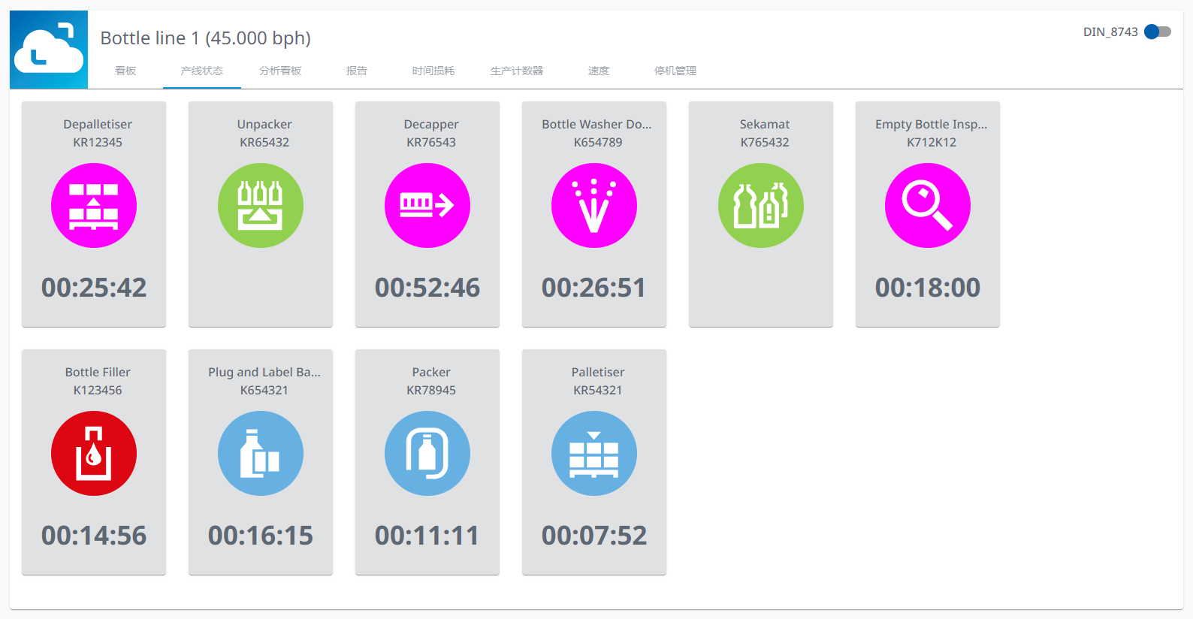This screenshot has width=1193, height=619.
Task: Switch to the 看板 tab
Action: 125,71
